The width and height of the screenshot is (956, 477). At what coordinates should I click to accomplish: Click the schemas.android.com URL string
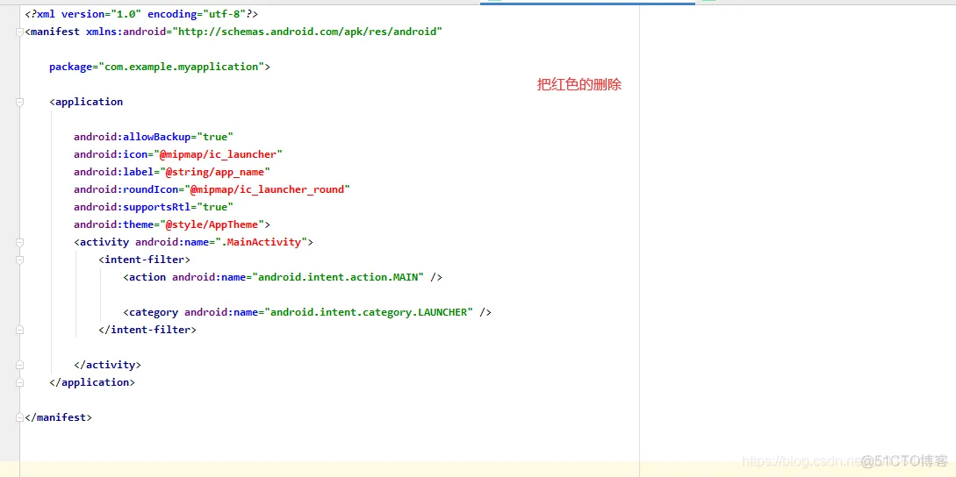[306, 32]
